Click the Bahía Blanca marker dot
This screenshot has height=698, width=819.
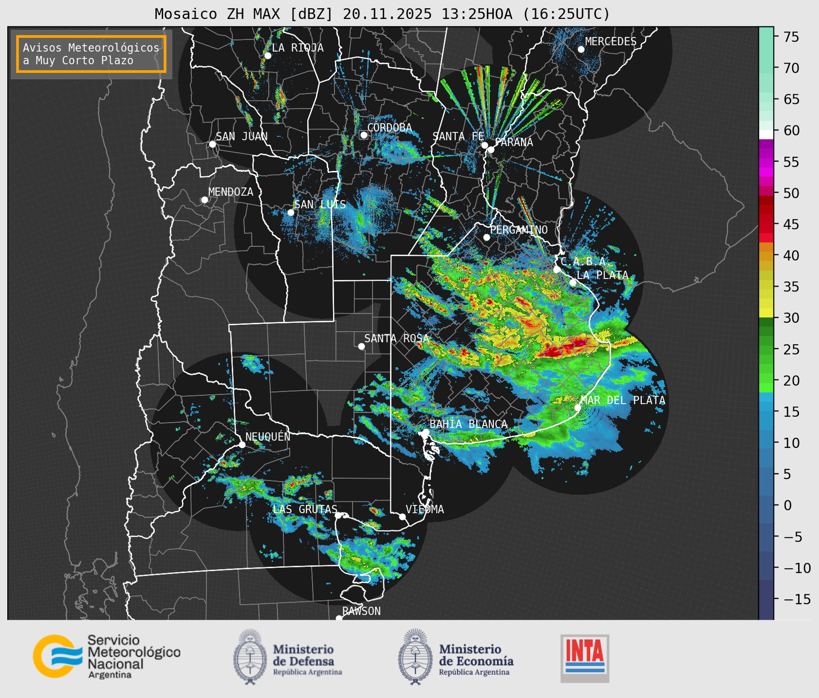coord(426,432)
